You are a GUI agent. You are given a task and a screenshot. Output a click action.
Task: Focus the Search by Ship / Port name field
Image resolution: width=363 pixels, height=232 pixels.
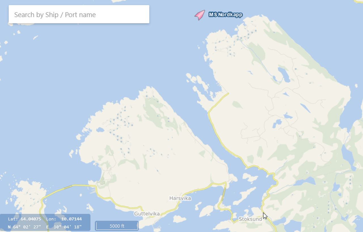click(x=79, y=14)
